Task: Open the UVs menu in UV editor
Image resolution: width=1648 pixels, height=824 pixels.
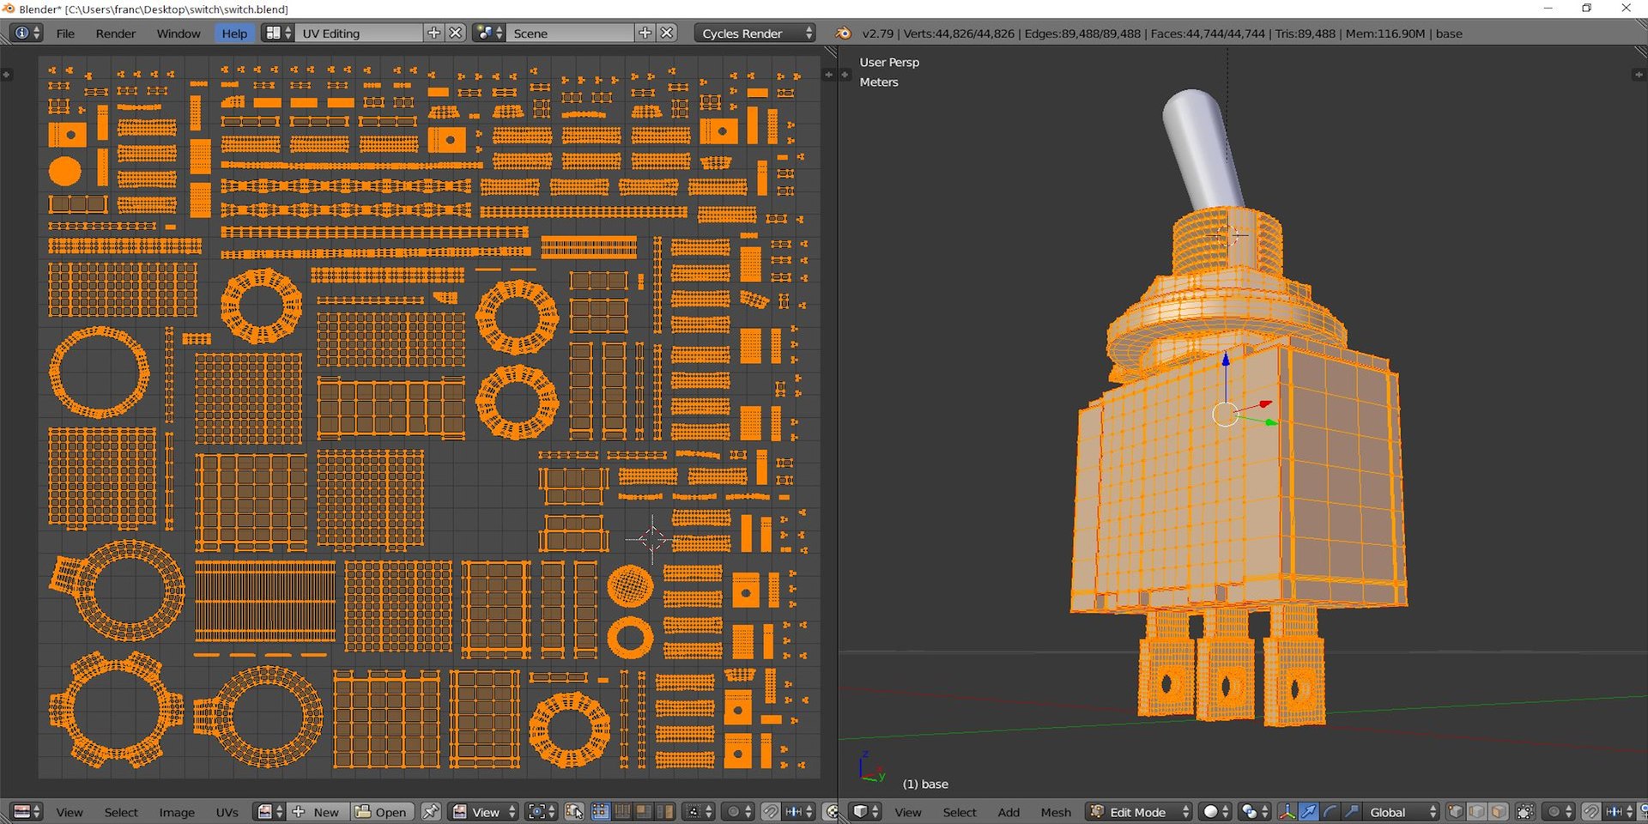Action: (x=227, y=812)
